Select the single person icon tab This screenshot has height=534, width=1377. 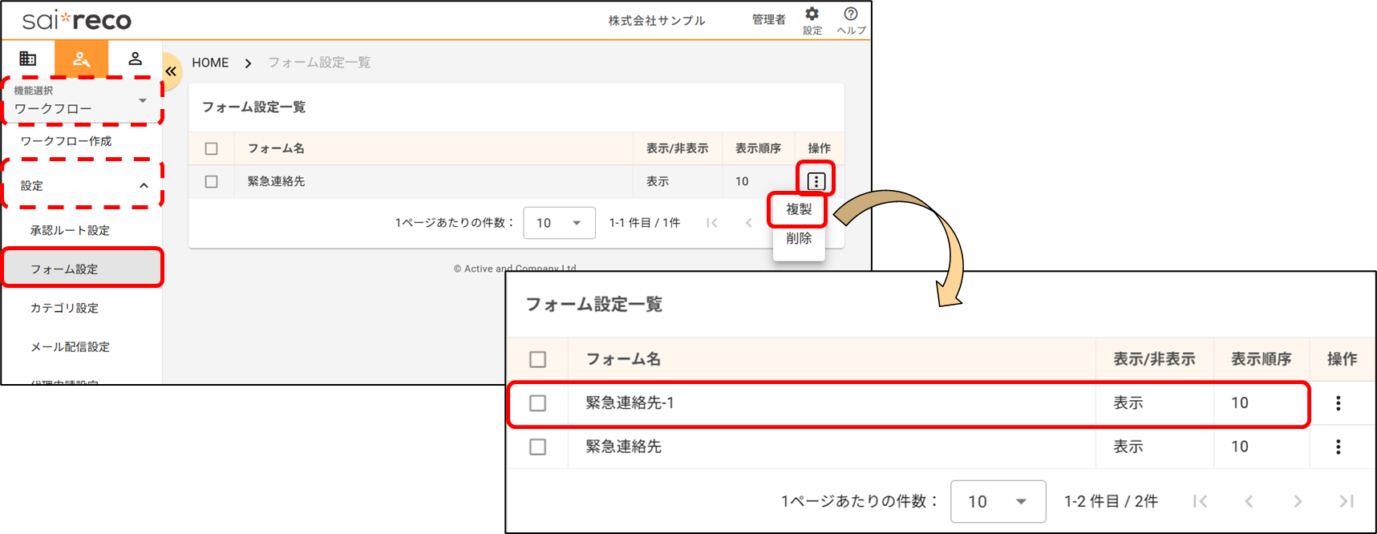pyautogui.click(x=135, y=59)
